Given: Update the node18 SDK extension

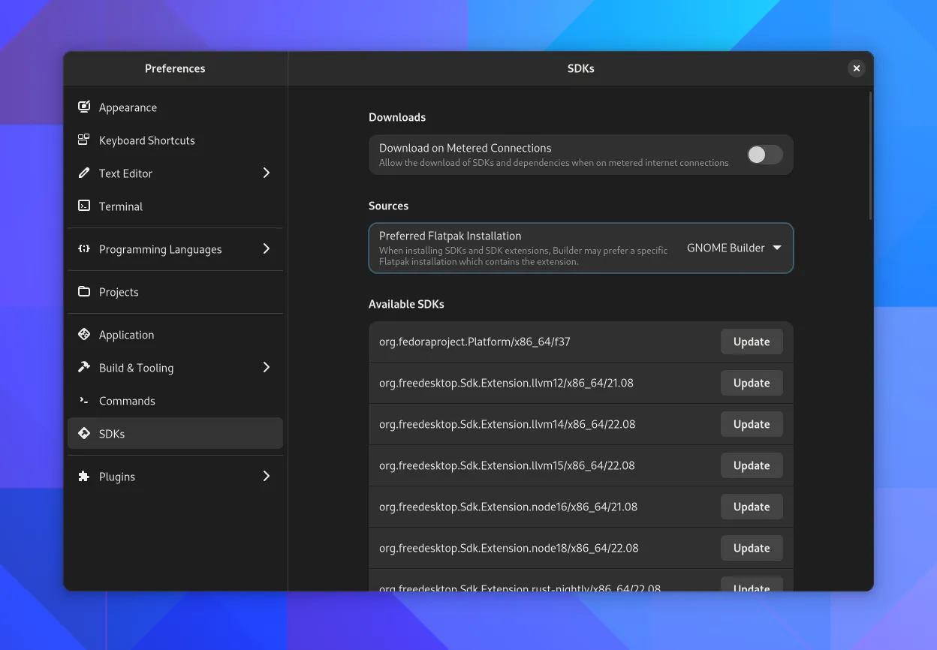Looking at the screenshot, I should [751, 549].
